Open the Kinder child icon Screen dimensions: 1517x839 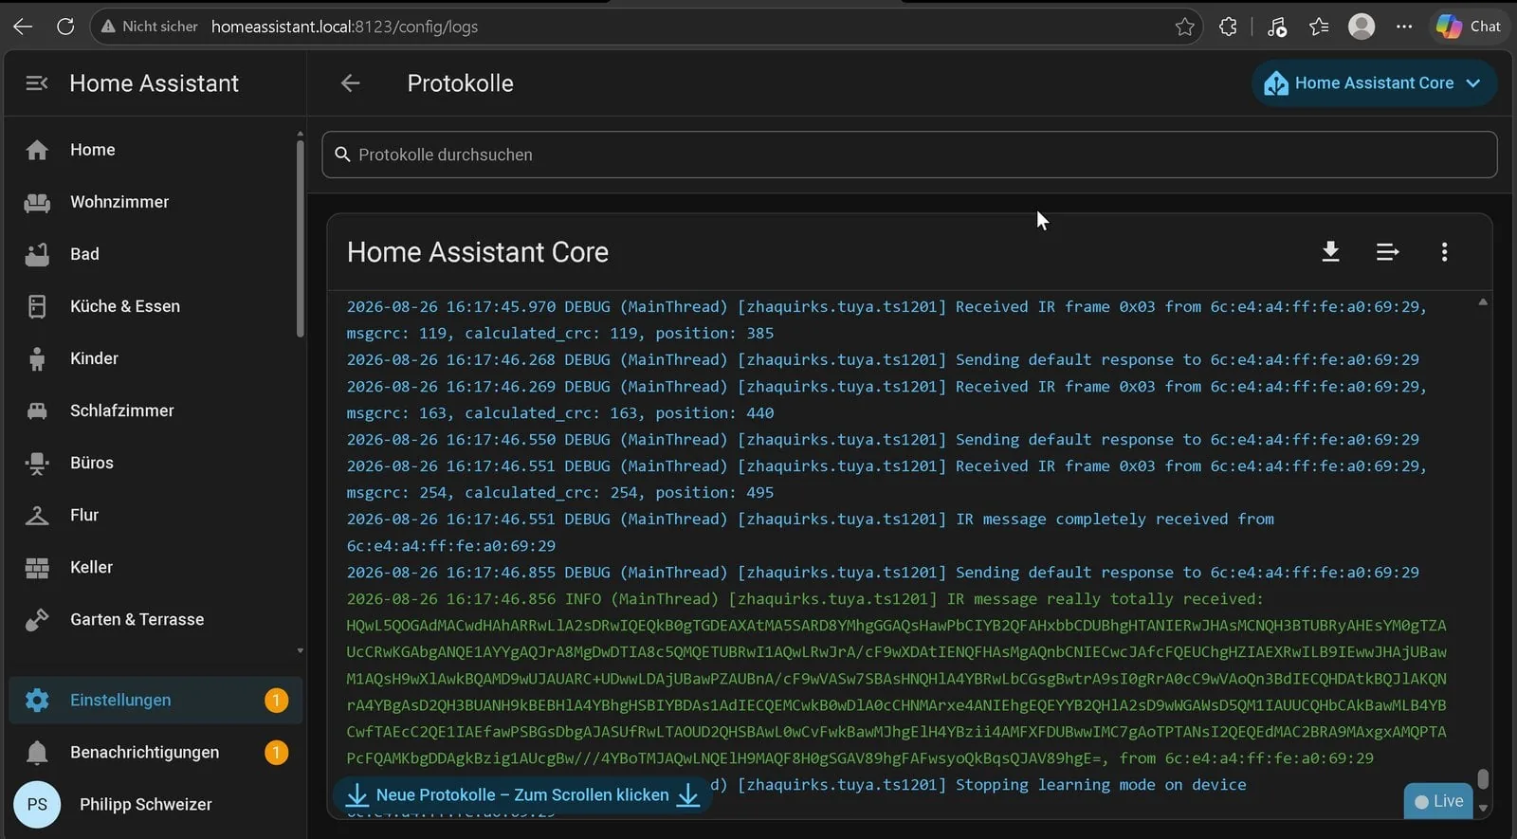coord(37,358)
